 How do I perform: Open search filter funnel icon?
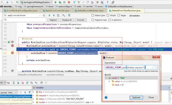pyautogui.click(x=69, y=15)
